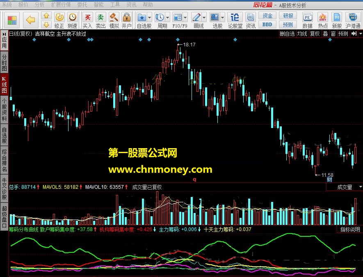Toggle the chart 预测 forecast button
The image size is (363, 277).
[343, 34]
